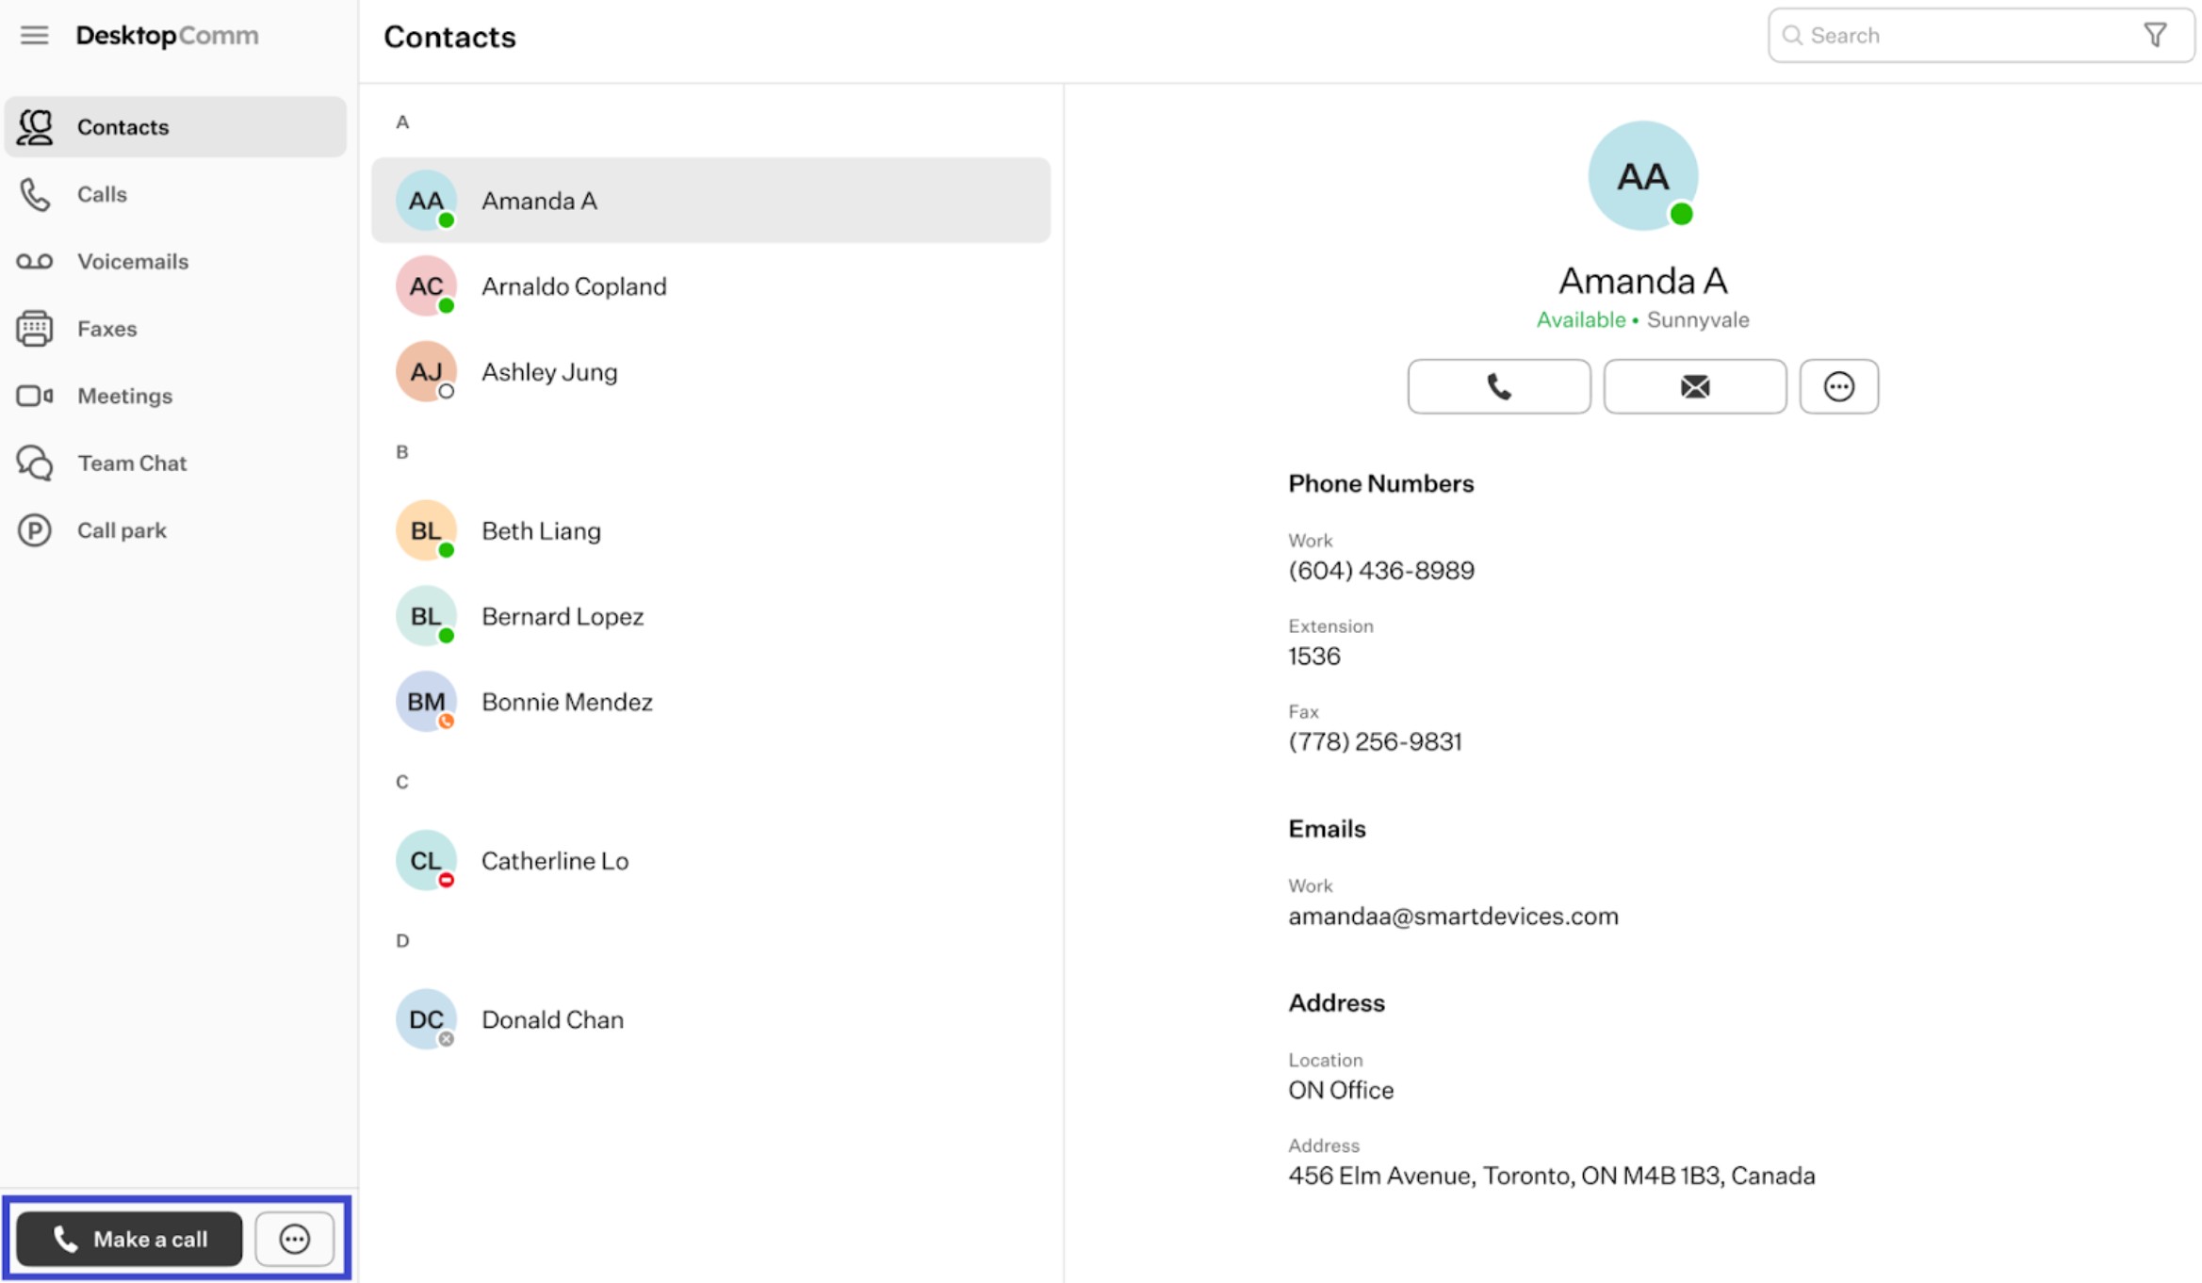
Task: Click Bernard Lopez's BL avatar
Action: (426, 616)
